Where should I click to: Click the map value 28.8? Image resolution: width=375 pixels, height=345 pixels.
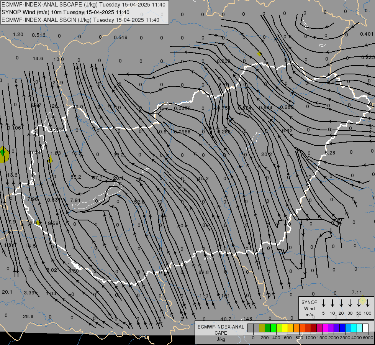click(x=28, y=317)
